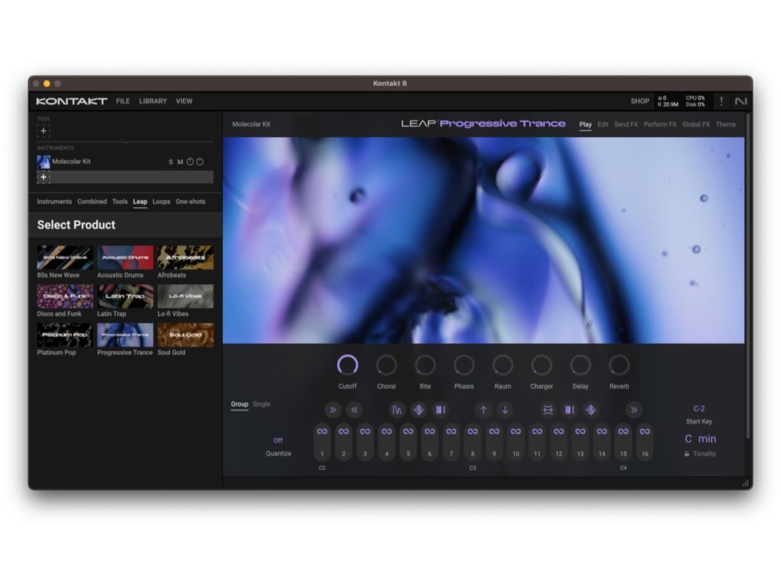
Task: Click the Reverb knob
Action: click(x=619, y=365)
